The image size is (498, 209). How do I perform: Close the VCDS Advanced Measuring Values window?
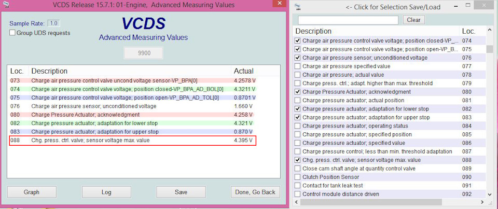pos(280,3)
